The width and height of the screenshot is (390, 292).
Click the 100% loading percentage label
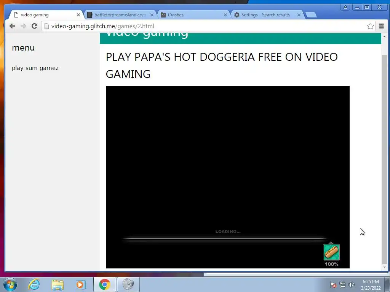332,264
